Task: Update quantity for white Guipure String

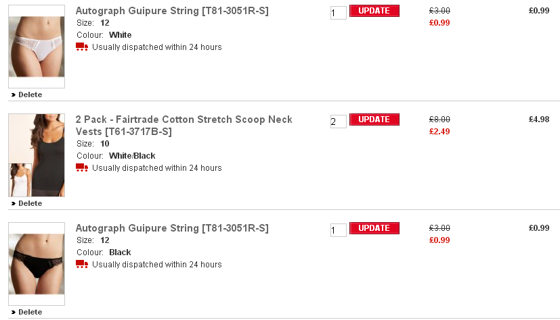Action: point(374,11)
